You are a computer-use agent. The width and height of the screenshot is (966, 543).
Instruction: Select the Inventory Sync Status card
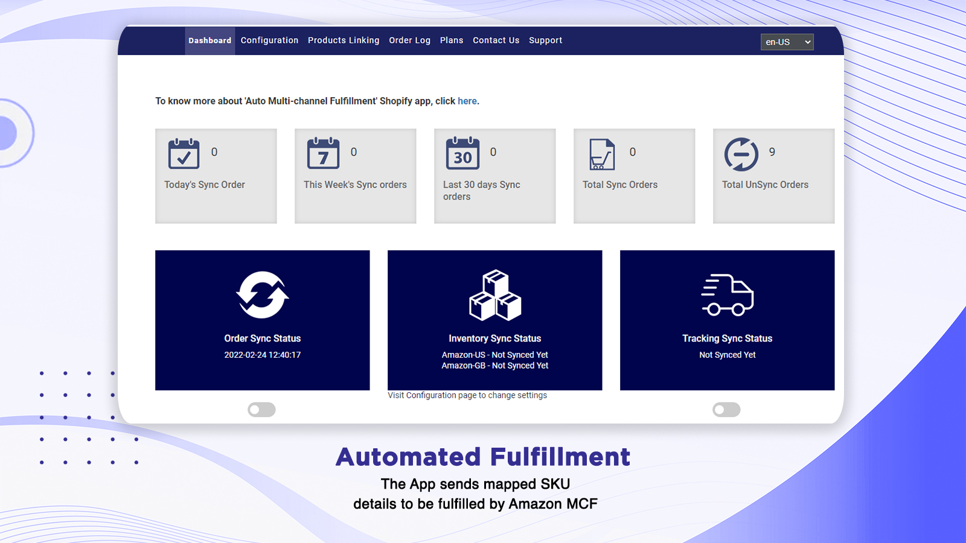(x=495, y=320)
